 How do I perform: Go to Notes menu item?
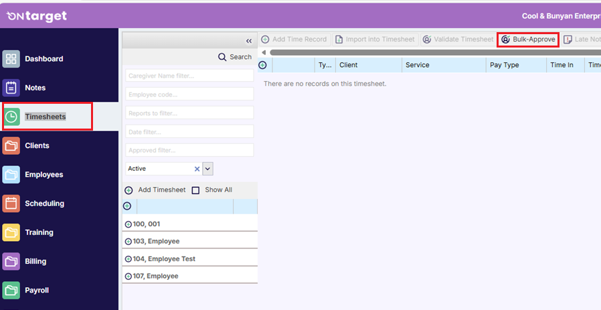click(35, 88)
